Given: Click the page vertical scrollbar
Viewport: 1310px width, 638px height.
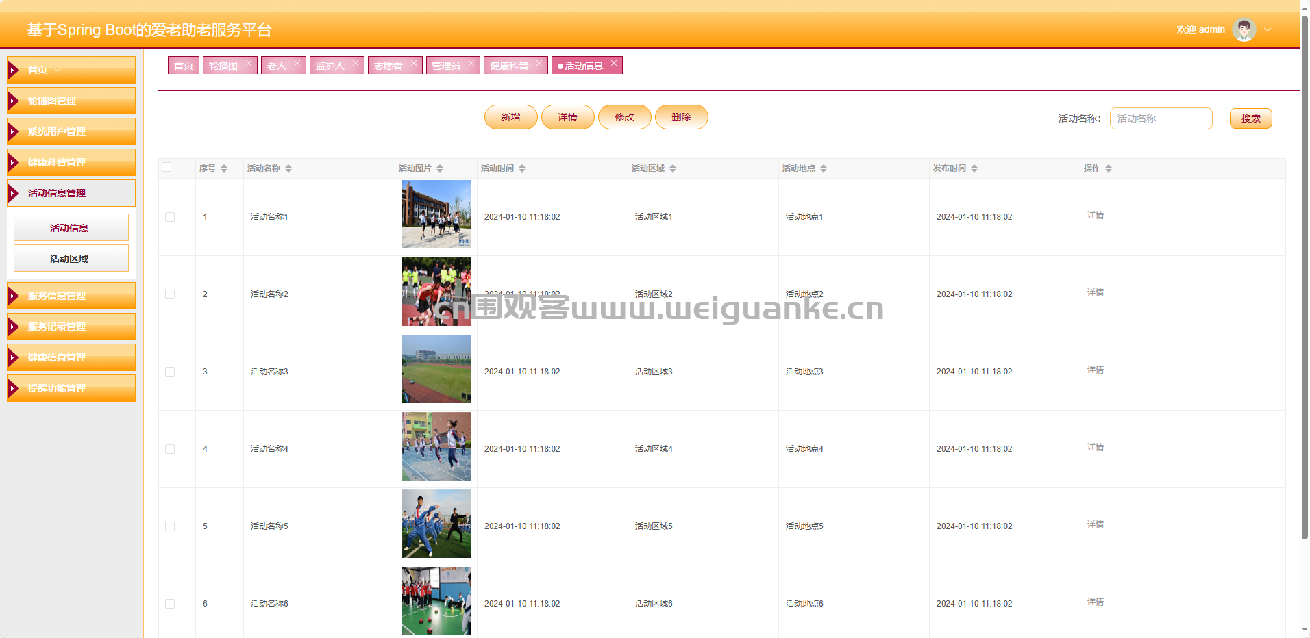Looking at the screenshot, I should click(1305, 274).
